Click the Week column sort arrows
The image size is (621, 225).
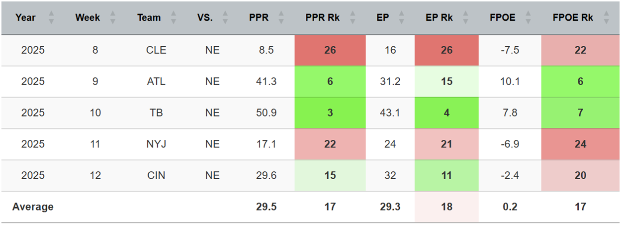pos(112,18)
